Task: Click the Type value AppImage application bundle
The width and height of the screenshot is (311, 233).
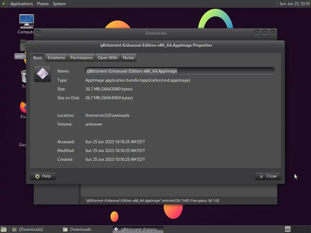Action: [x=138, y=80]
